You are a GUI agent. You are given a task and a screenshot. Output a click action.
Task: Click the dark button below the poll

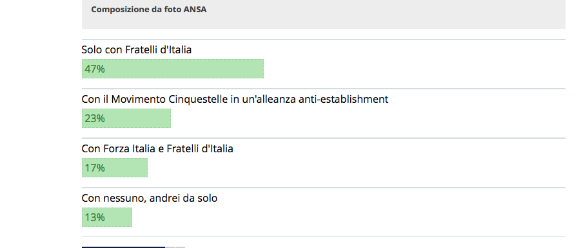click(x=123, y=247)
